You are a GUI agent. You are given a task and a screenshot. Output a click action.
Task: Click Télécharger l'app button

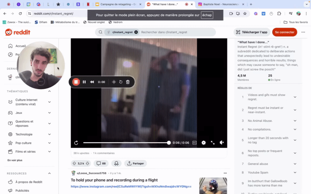pyautogui.click(x=252, y=32)
